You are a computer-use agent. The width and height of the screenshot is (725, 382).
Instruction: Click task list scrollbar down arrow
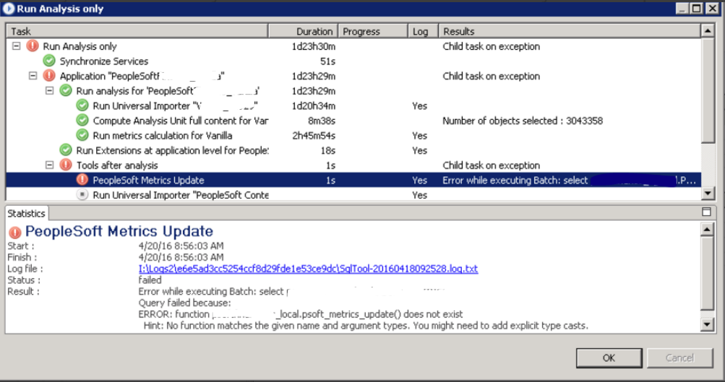click(708, 194)
